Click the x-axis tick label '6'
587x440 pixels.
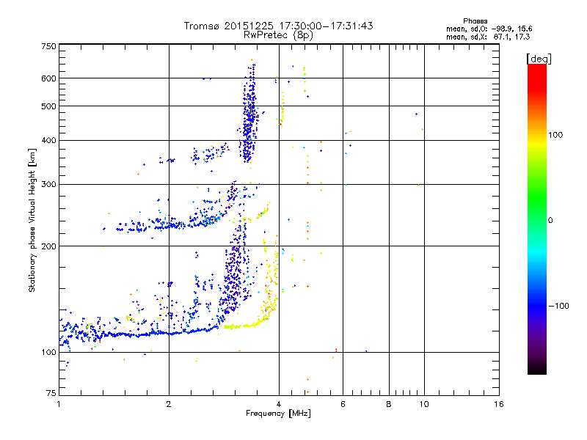343,404
